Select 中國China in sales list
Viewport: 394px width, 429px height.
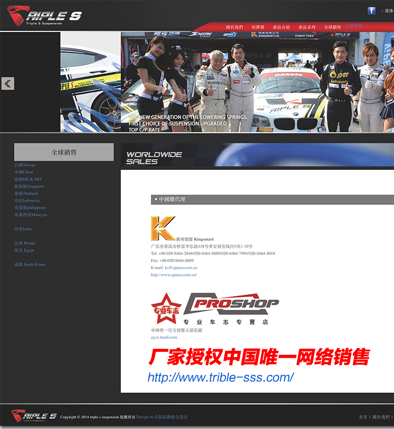[23, 172]
